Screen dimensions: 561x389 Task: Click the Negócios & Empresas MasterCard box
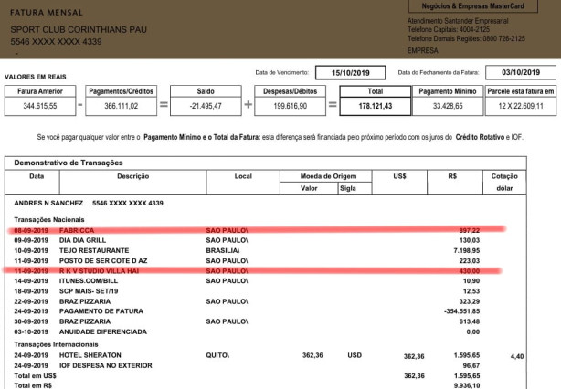[472, 6]
